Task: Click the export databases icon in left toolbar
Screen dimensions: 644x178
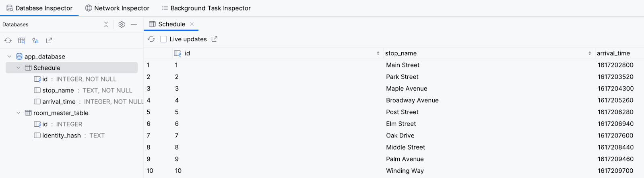Action: tap(49, 40)
